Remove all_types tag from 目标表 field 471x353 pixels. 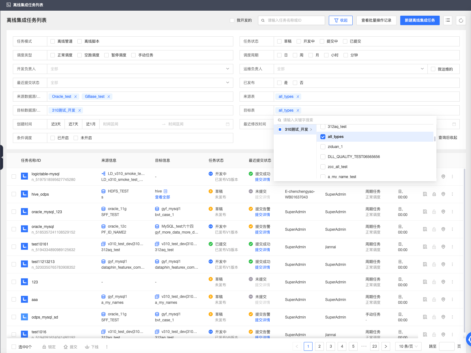coord(298,110)
